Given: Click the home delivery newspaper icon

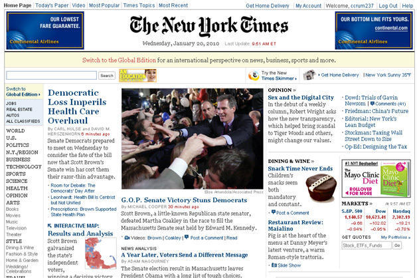Looking at the screenshot, I should (x=309, y=75).
